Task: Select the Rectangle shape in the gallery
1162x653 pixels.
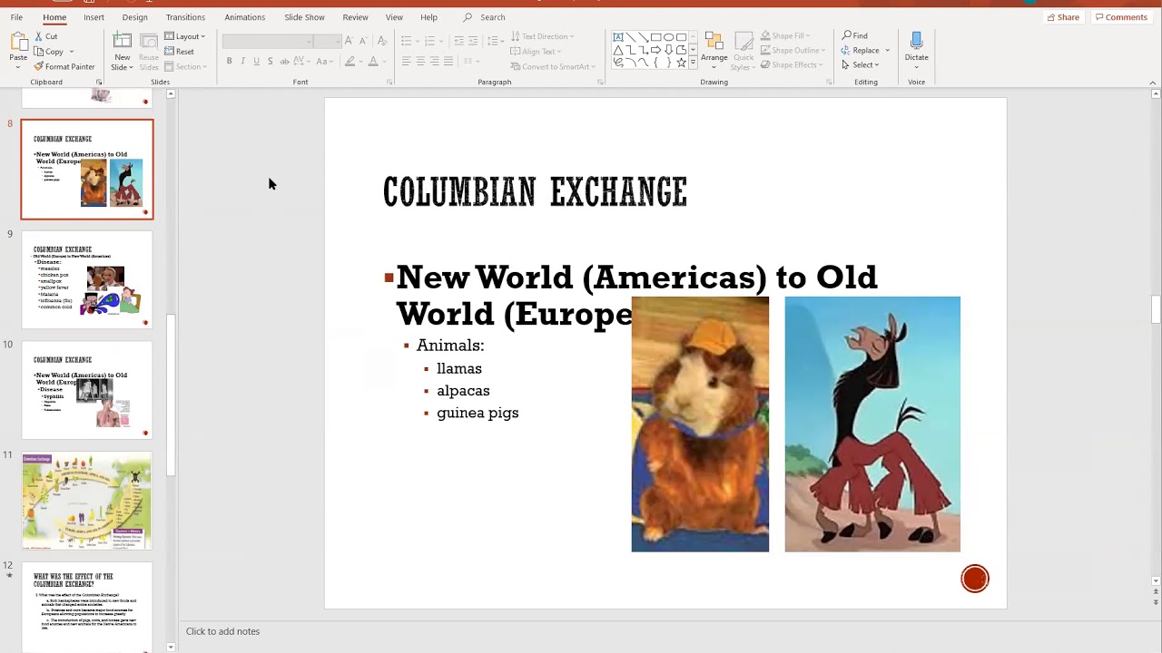Action: pyautogui.click(x=655, y=37)
